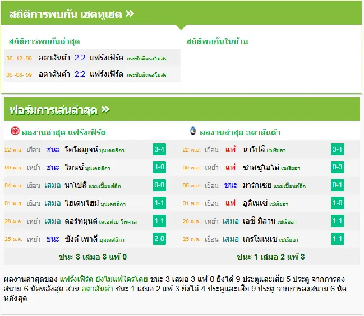Click the 1-1 score badge for เอซี มิลาน
This screenshot has width=364, height=316.
pos(337,221)
